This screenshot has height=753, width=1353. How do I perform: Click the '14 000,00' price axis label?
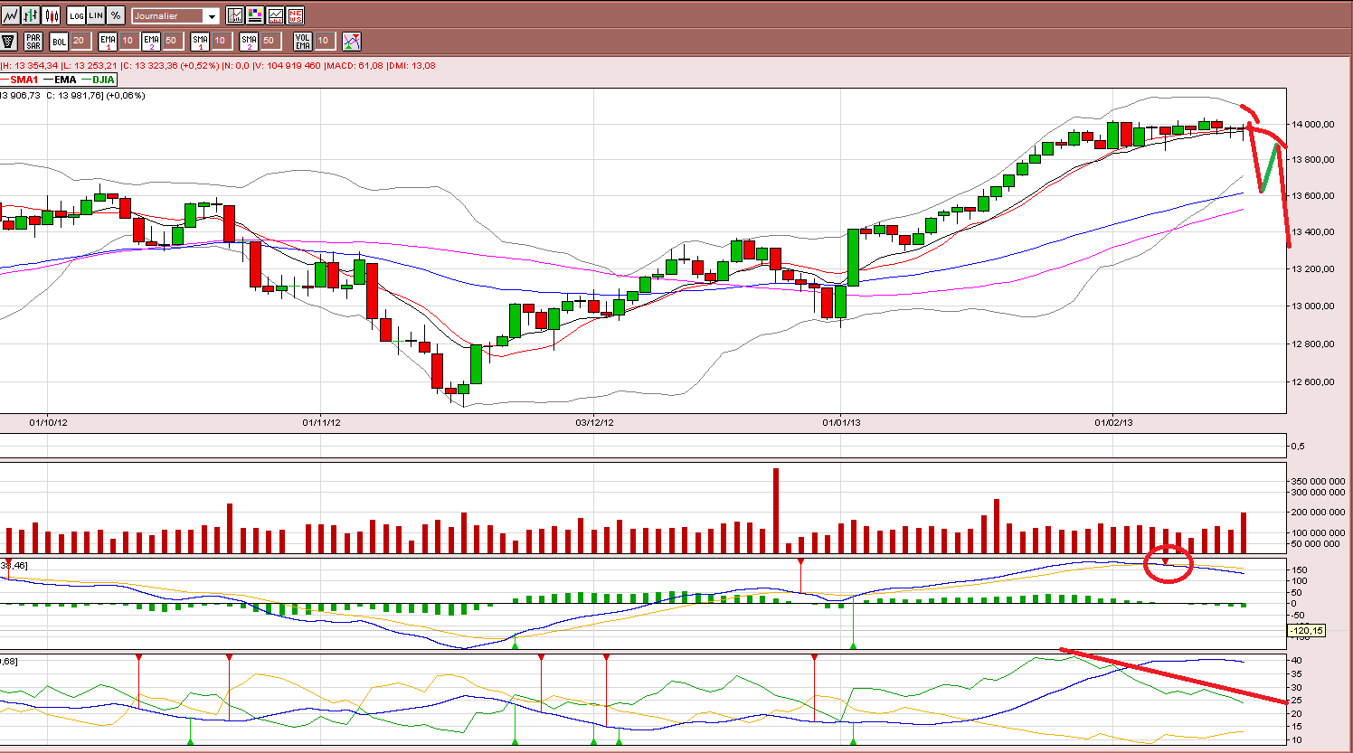pyautogui.click(x=1312, y=124)
